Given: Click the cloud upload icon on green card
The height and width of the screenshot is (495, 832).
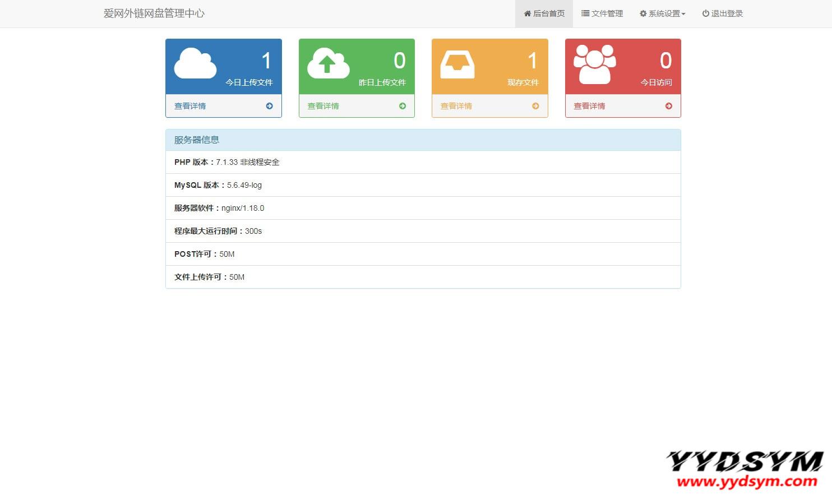Looking at the screenshot, I should coord(329,63).
